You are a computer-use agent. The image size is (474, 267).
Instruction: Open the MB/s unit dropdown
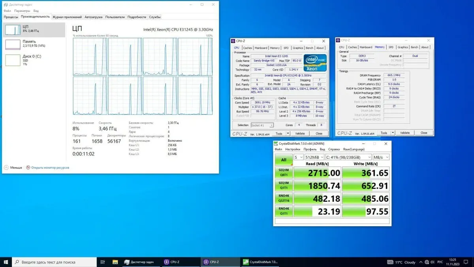click(x=381, y=157)
